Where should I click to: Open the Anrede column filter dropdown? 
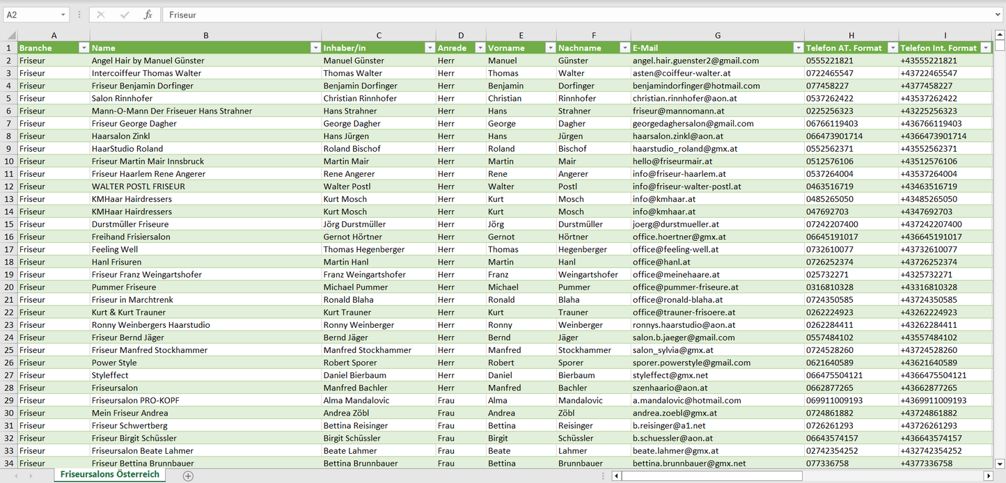480,48
